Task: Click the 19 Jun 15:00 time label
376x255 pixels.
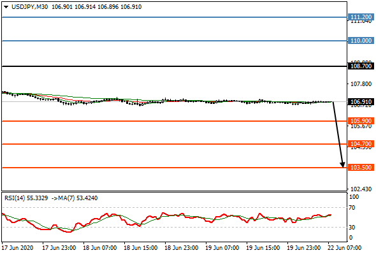Action: pyautogui.click(x=263, y=248)
